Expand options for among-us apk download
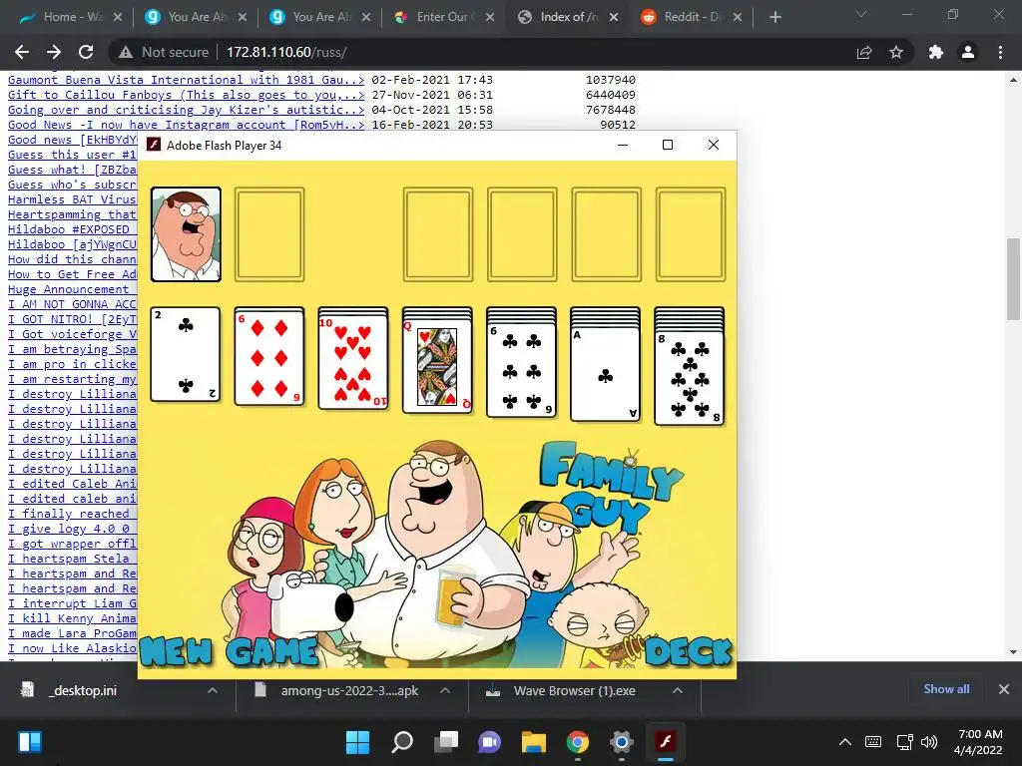1022x766 pixels. click(x=445, y=690)
